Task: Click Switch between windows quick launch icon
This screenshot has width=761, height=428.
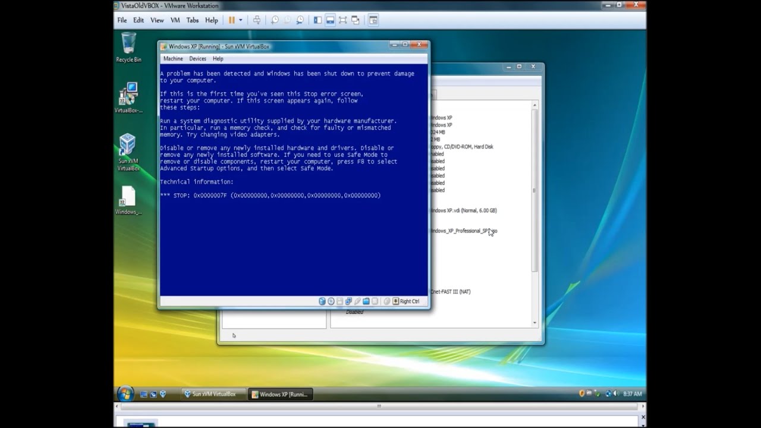Action: tap(153, 394)
